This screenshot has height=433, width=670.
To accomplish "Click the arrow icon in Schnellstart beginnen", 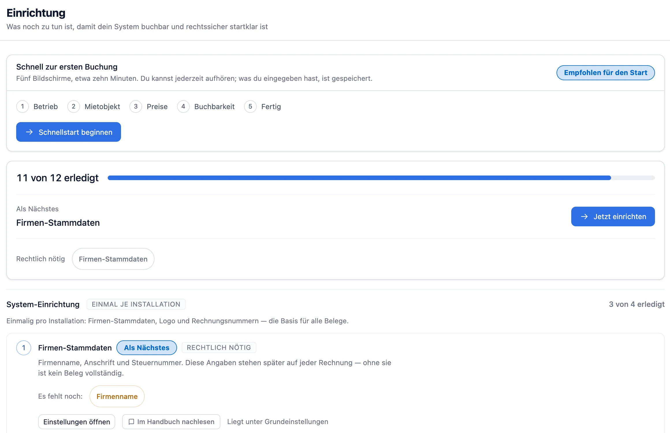I will pos(29,132).
